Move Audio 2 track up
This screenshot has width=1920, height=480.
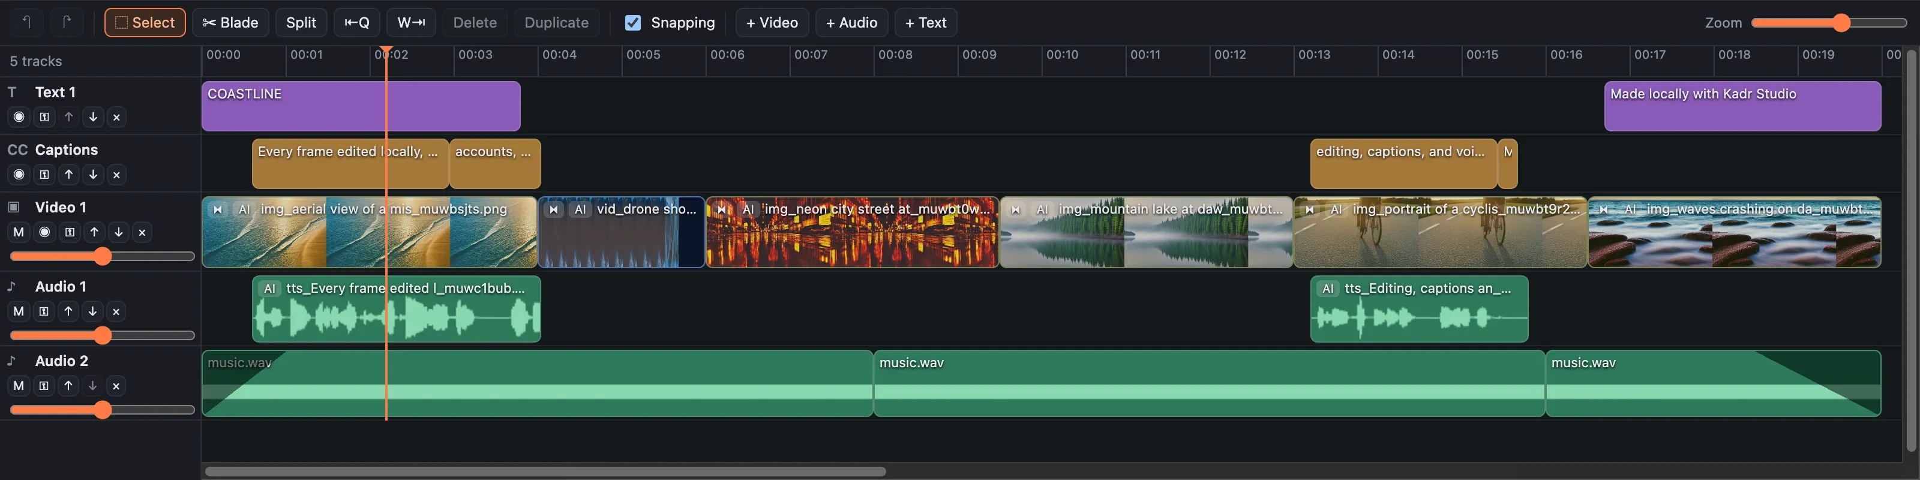(68, 385)
